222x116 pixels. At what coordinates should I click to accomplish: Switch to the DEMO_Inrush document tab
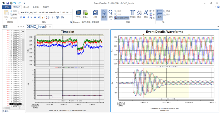tap(37, 27)
